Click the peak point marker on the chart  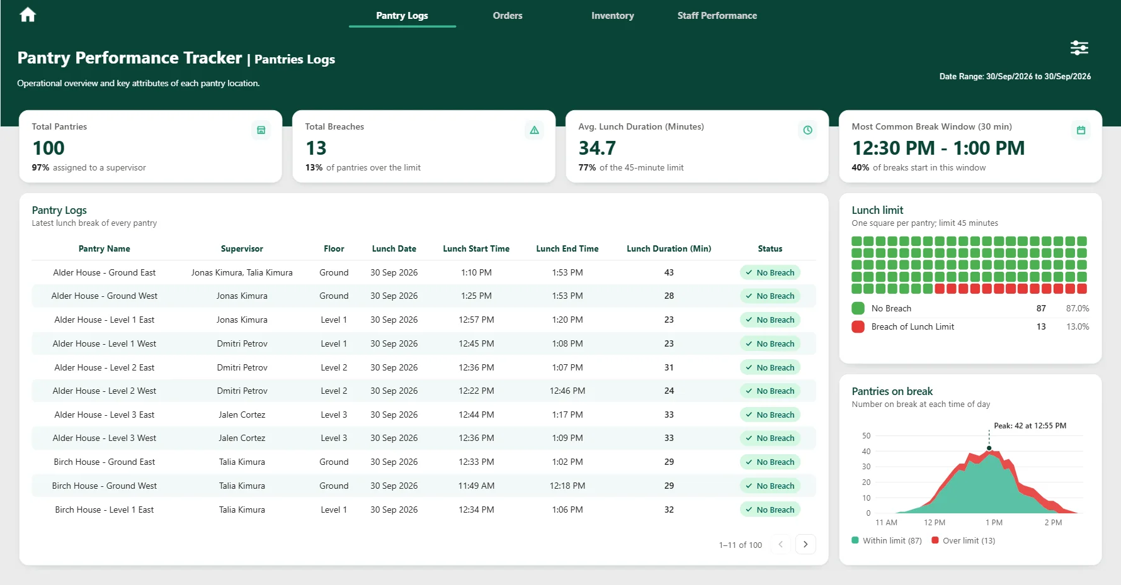989,448
